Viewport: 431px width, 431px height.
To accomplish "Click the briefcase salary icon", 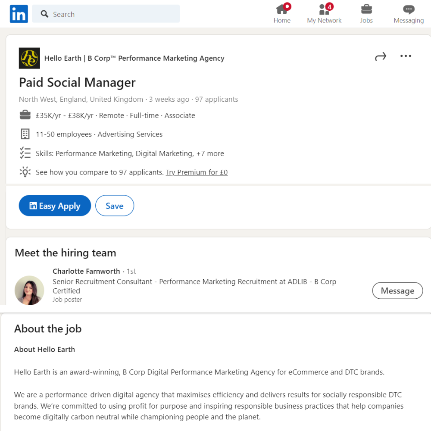I will [x=25, y=115].
